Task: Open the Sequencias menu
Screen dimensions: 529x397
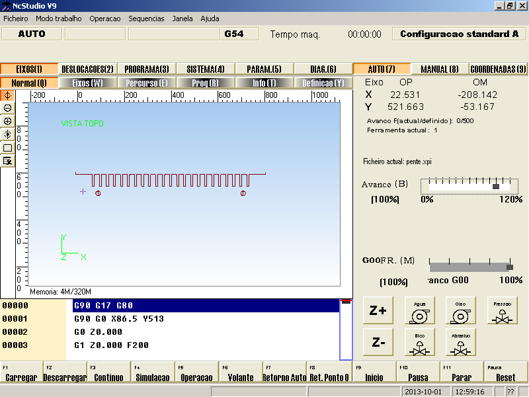Action: (x=147, y=19)
